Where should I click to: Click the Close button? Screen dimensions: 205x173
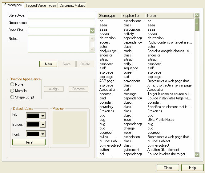click(x=168, y=168)
